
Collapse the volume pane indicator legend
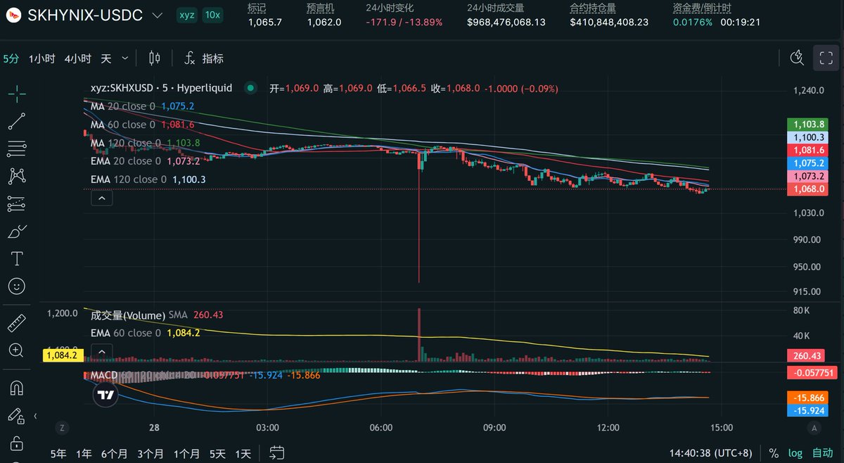[101, 351]
